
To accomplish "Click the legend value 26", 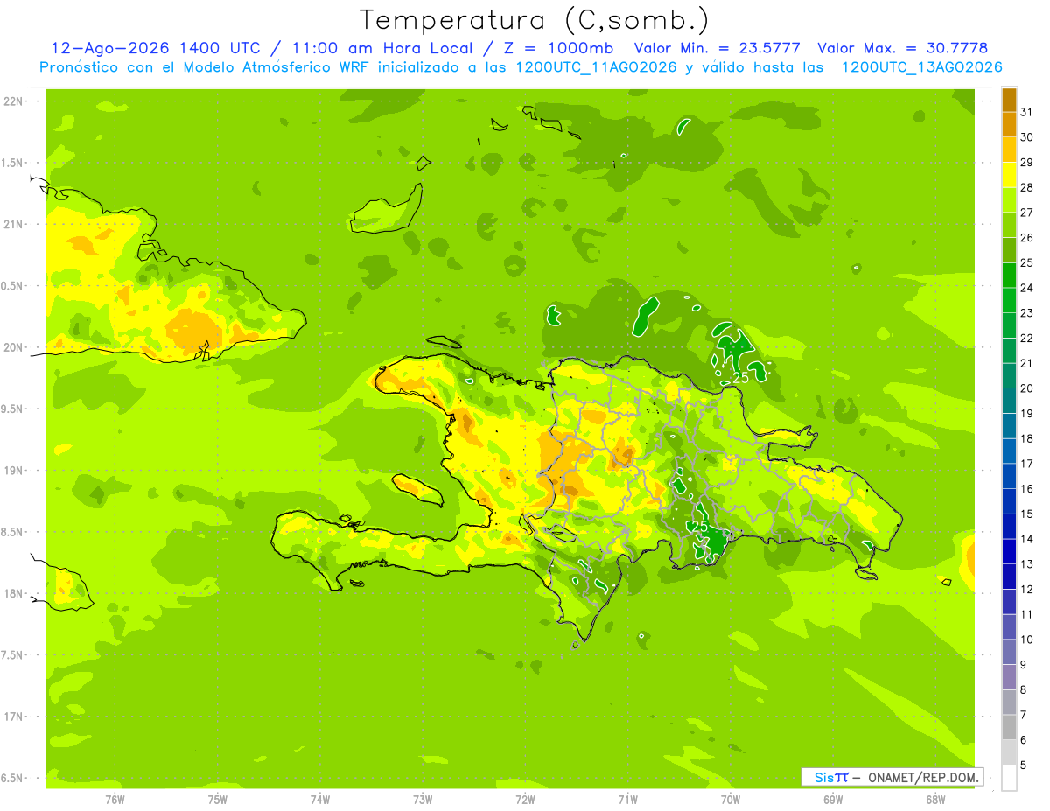I will [x=1027, y=237].
